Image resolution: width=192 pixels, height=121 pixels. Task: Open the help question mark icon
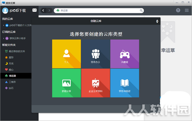pos(178,10)
